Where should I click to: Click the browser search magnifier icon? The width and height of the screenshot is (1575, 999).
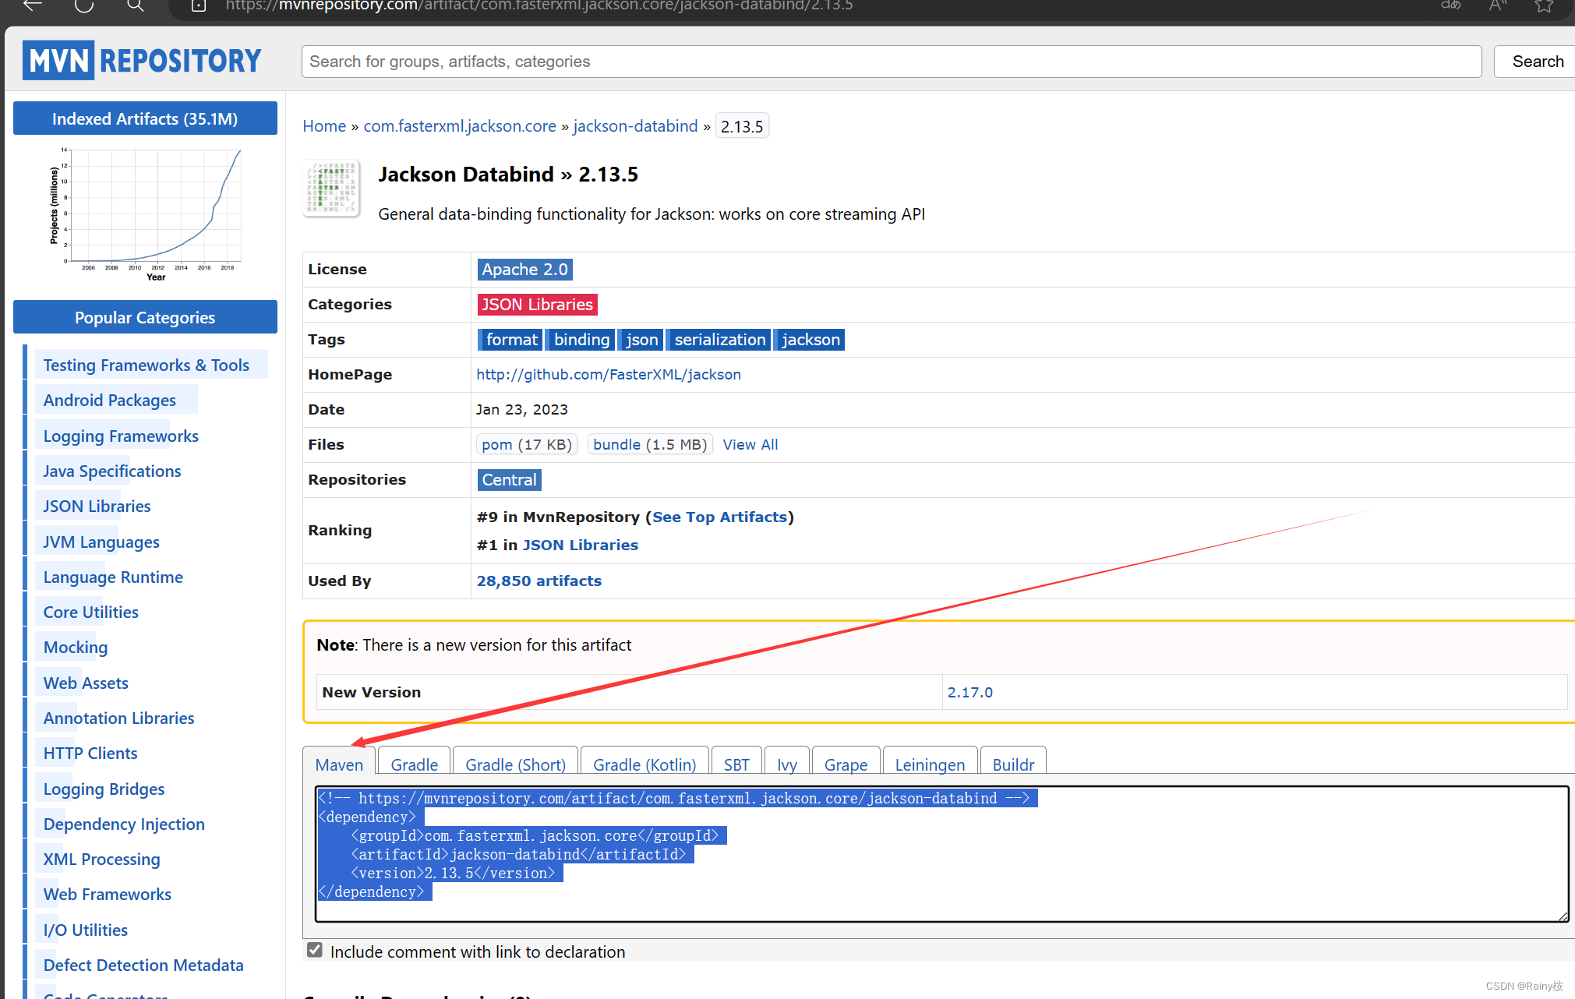tap(136, 5)
